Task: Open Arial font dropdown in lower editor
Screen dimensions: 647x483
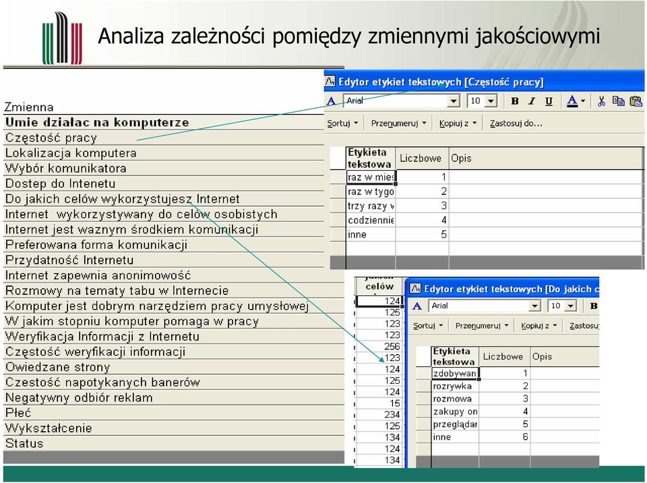Action: coord(534,306)
